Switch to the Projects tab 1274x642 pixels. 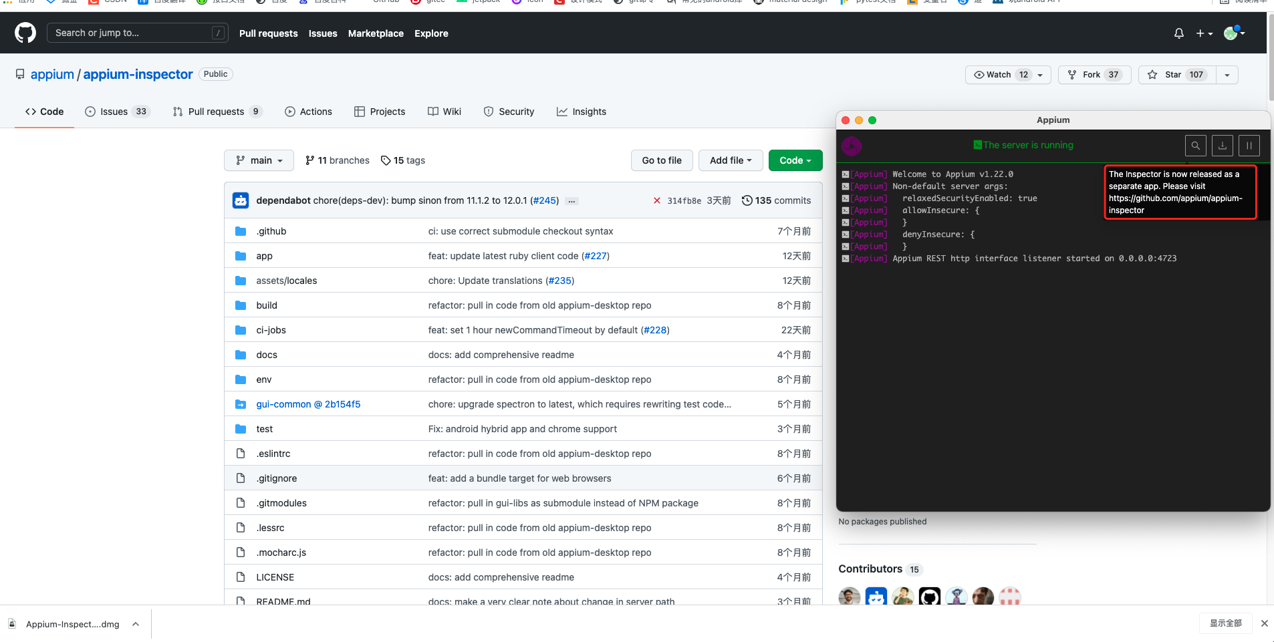380,112
